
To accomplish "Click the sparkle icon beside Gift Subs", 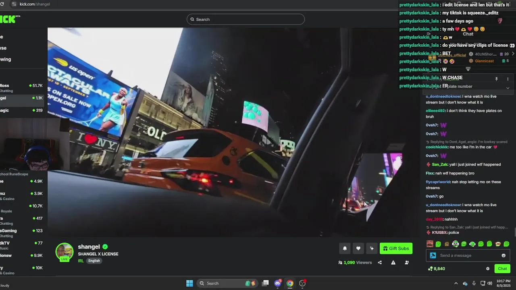I will point(372,249).
